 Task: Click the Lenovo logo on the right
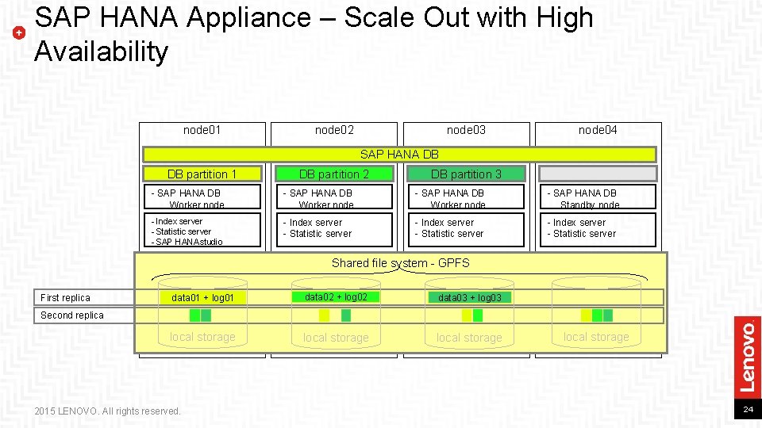point(748,358)
